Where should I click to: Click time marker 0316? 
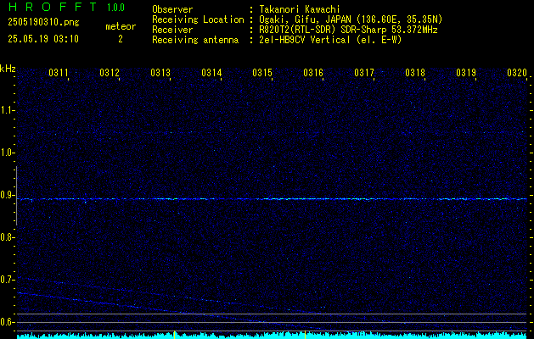point(313,73)
